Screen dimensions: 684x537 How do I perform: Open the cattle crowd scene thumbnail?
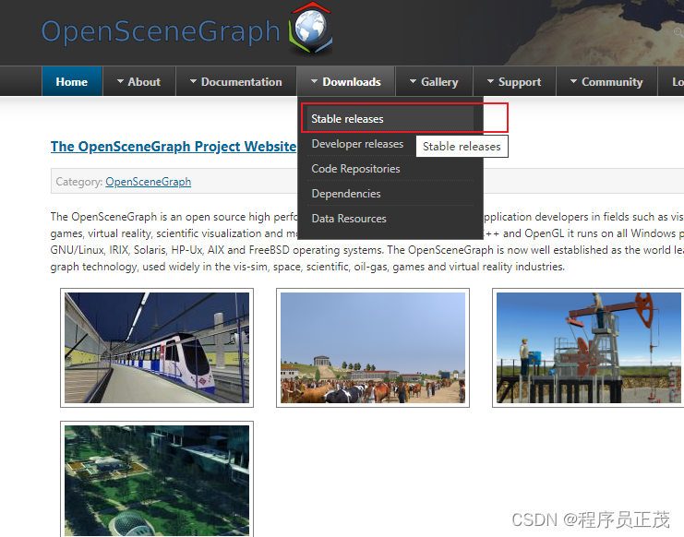(x=373, y=348)
